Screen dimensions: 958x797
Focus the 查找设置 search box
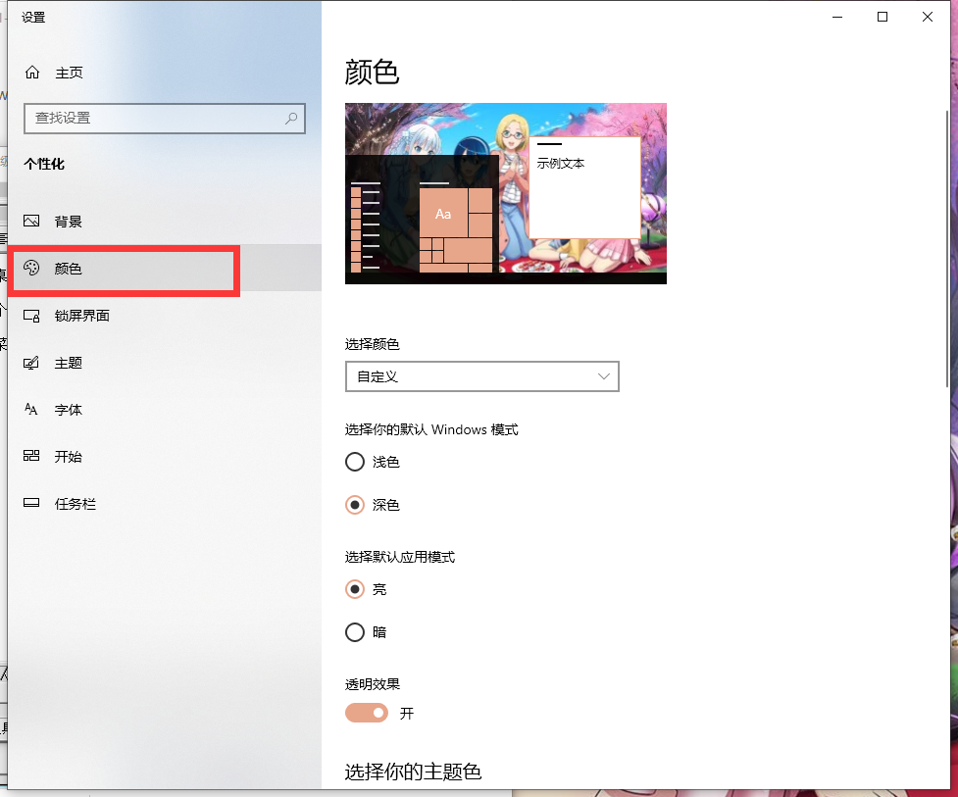(165, 119)
